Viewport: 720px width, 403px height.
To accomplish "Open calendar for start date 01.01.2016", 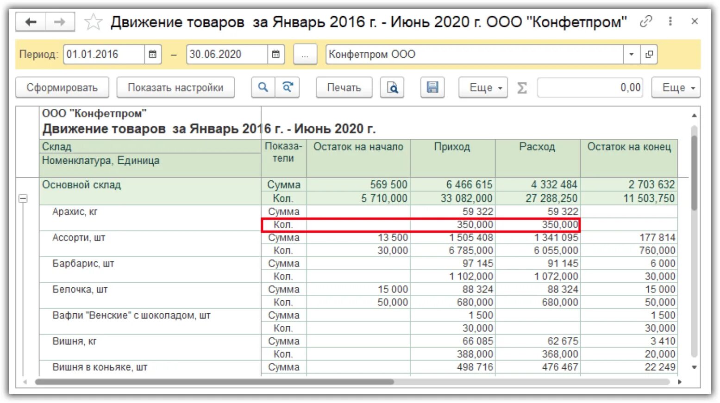I will point(152,54).
